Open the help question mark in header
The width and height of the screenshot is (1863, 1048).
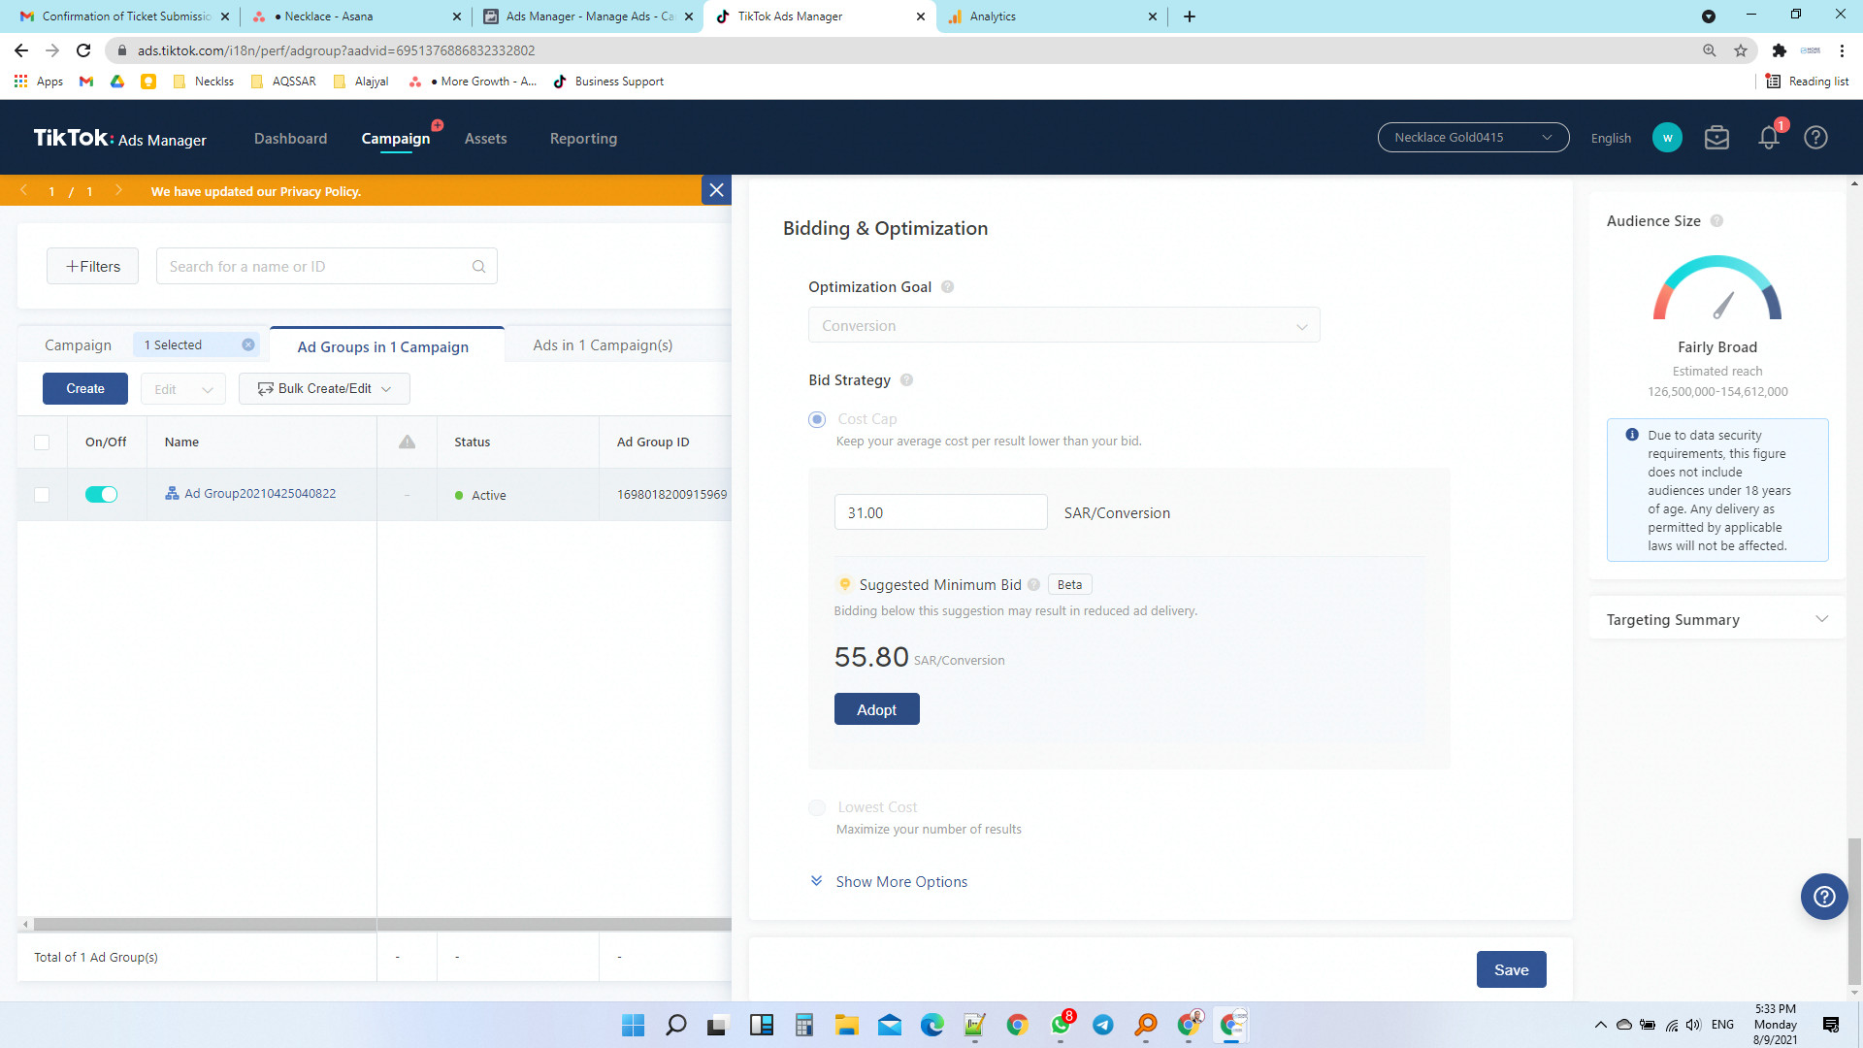pyautogui.click(x=1815, y=138)
